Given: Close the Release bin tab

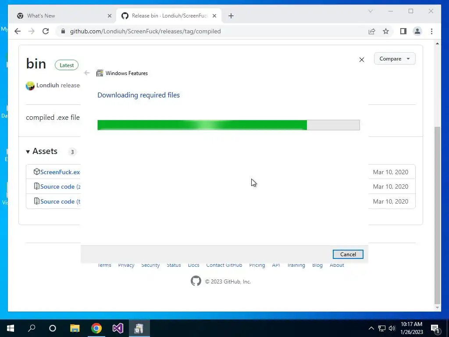Looking at the screenshot, I should (214, 16).
